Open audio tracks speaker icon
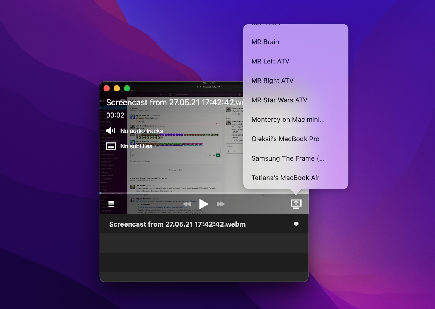 pos(111,131)
